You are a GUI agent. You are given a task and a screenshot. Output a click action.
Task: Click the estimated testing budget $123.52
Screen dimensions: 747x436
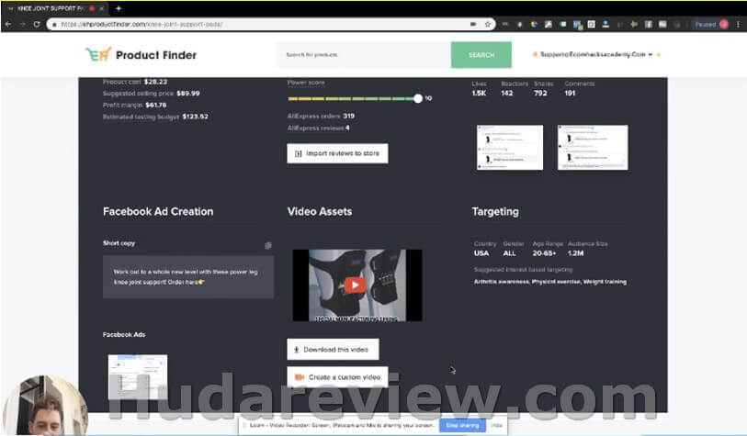196,117
